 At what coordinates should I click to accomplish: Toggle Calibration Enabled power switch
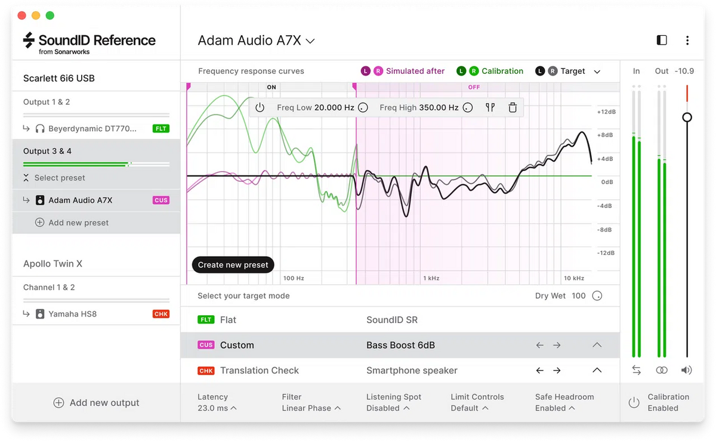click(x=634, y=402)
